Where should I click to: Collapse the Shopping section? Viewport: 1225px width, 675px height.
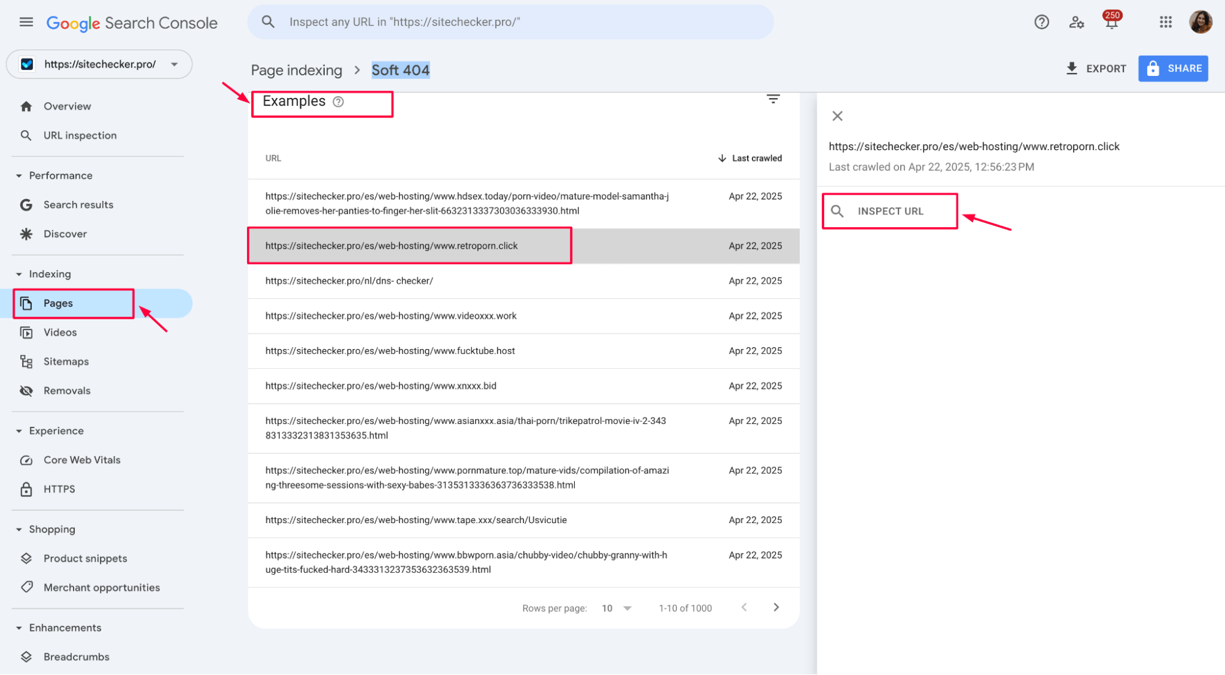19,530
